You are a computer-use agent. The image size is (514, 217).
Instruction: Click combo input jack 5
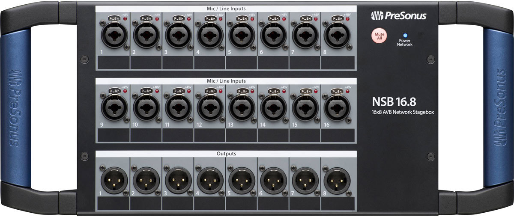click(242, 36)
